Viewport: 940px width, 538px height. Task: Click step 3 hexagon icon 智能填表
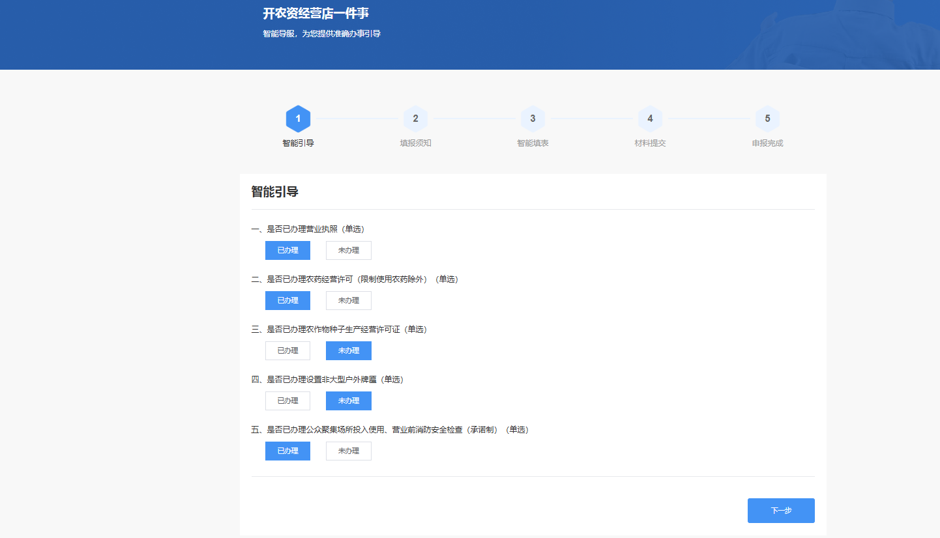click(x=533, y=119)
